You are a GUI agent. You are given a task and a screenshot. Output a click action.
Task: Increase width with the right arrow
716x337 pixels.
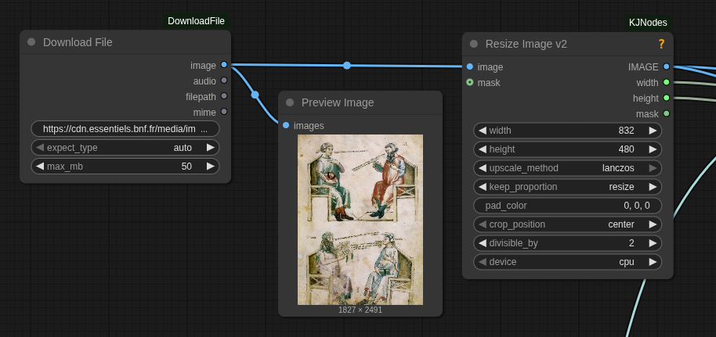653,131
